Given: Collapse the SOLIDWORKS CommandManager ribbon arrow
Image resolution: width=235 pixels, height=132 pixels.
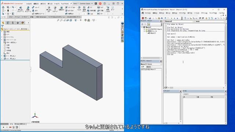Looking at the screenshot, I should tap(122, 14).
